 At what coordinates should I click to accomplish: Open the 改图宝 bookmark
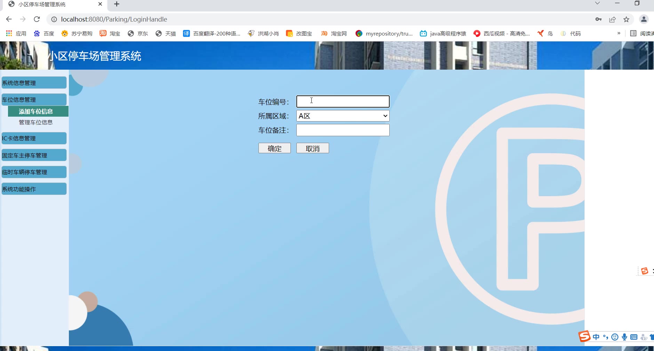(x=299, y=33)
